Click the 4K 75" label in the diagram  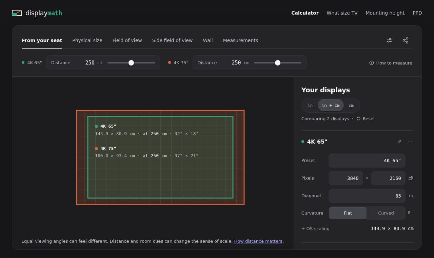[x=108, y=149]
